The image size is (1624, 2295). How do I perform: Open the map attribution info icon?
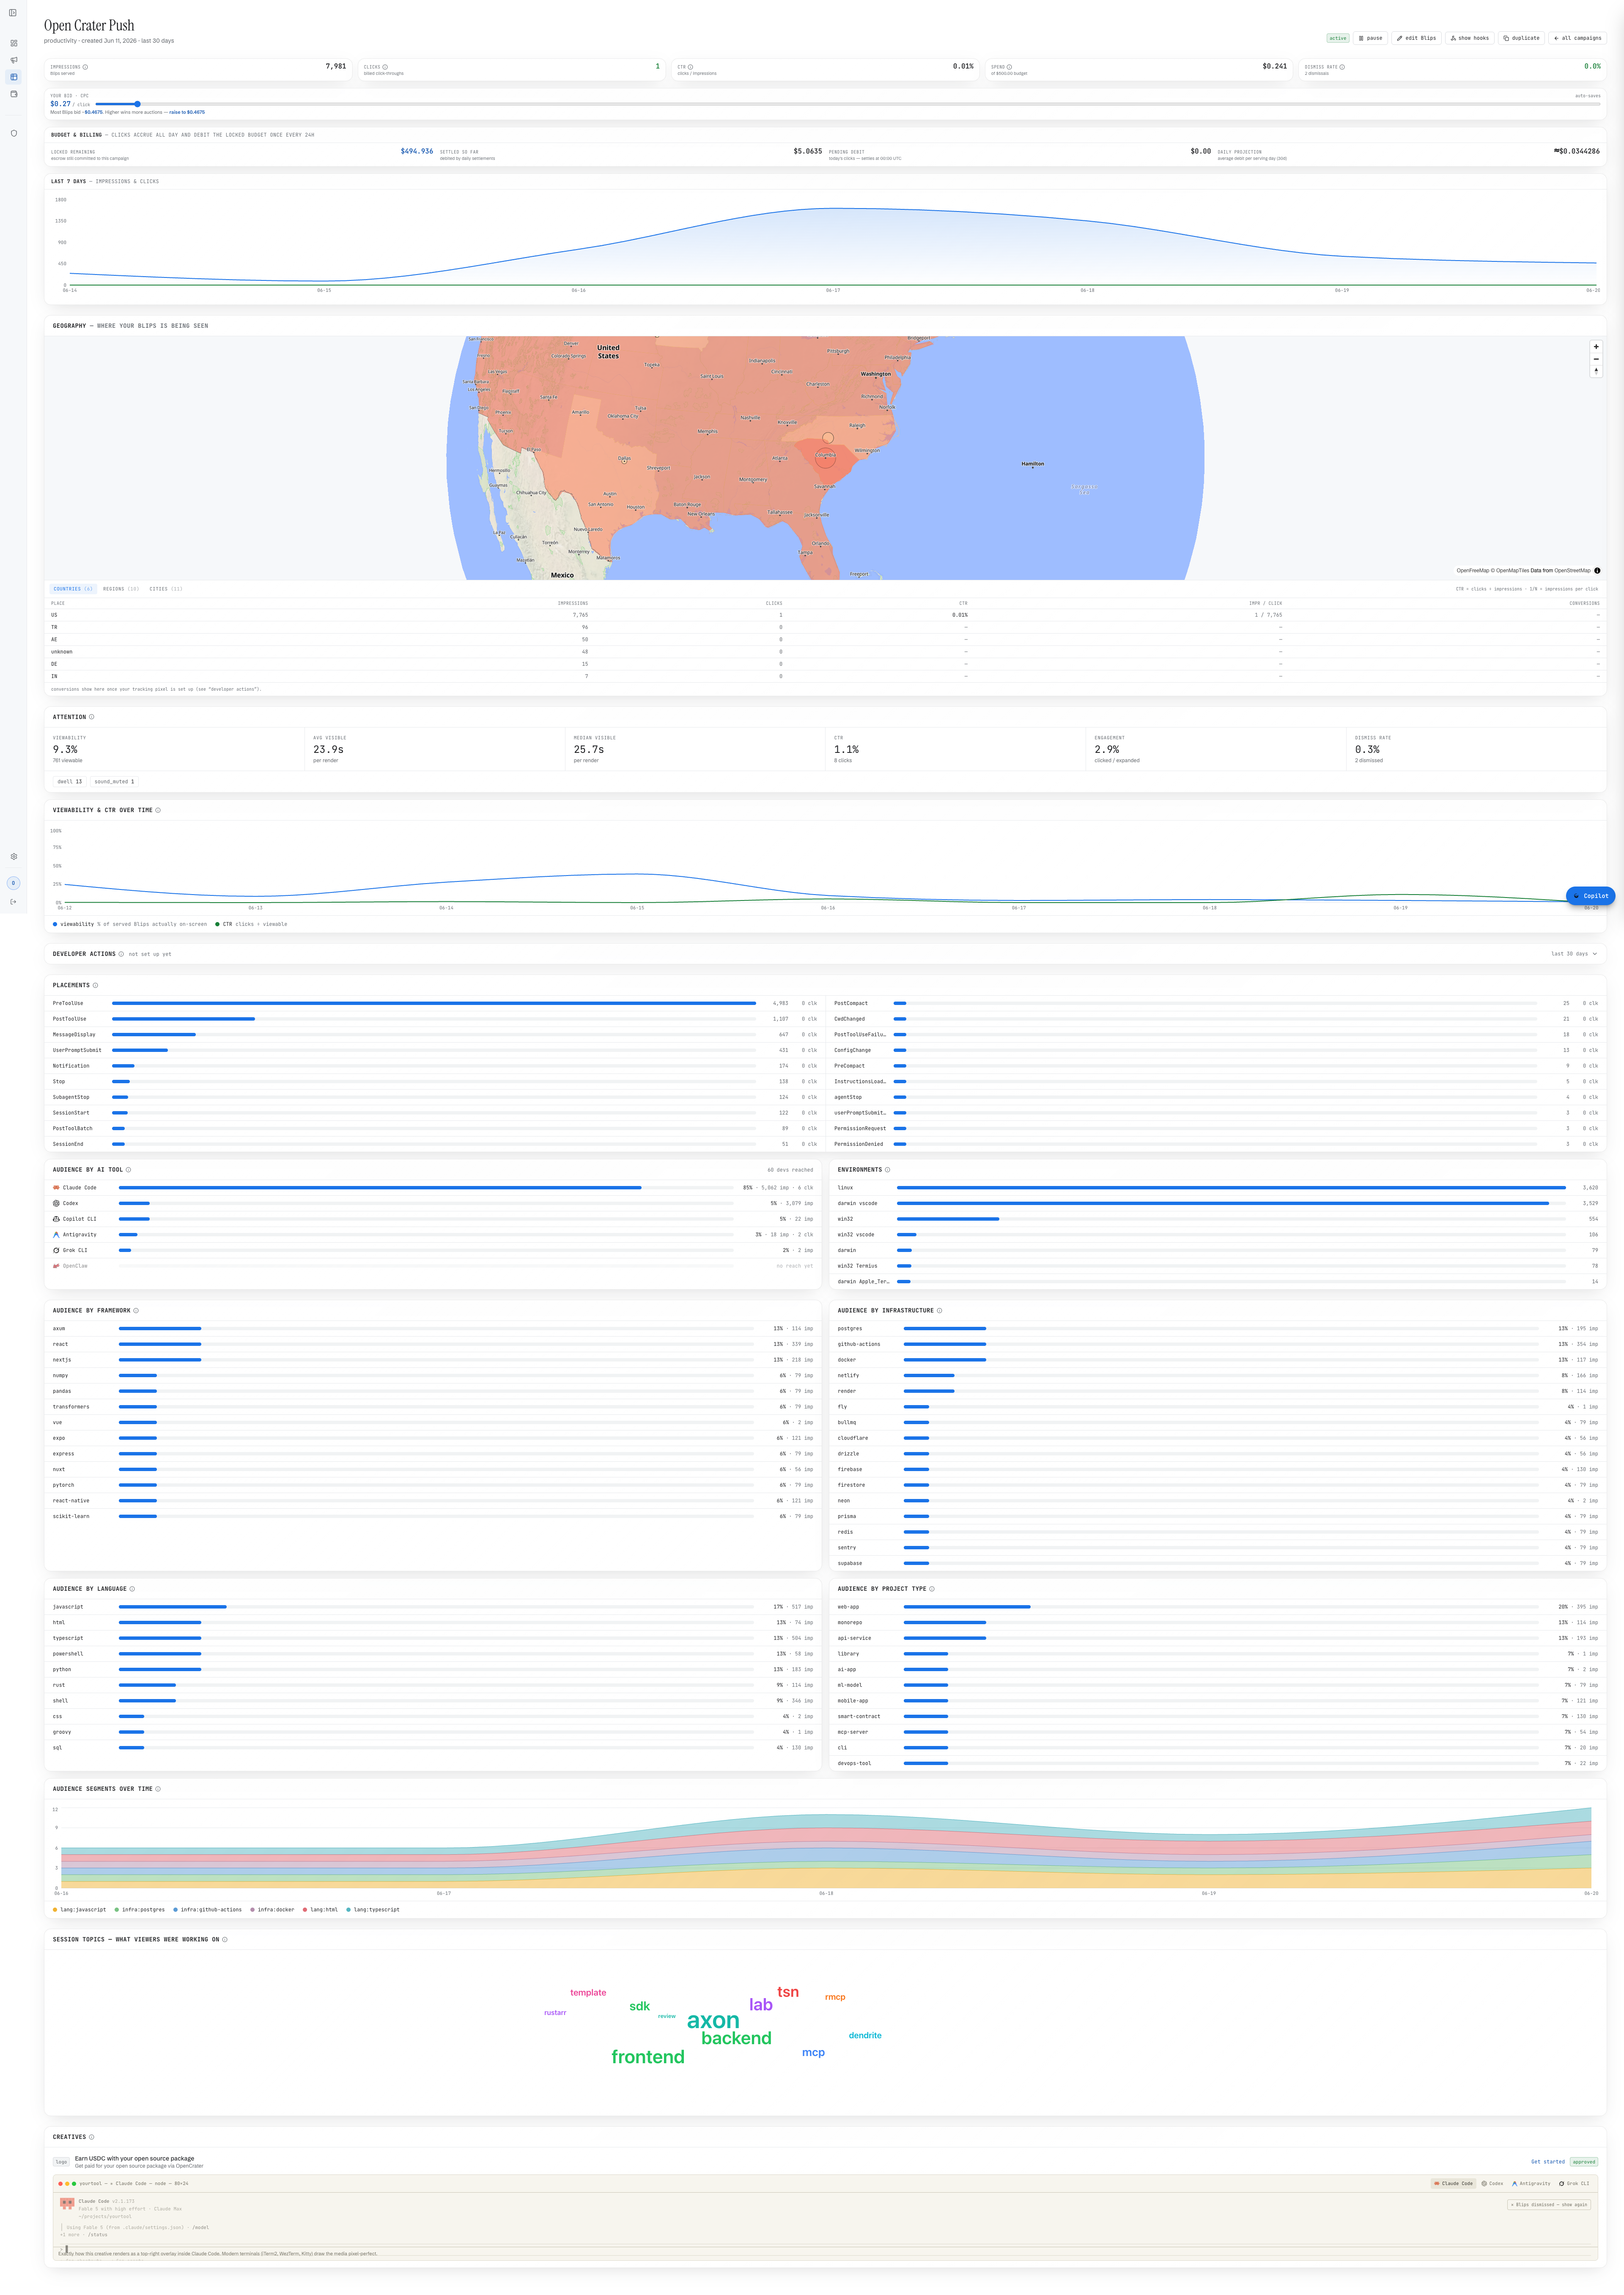pos(1597,571)
